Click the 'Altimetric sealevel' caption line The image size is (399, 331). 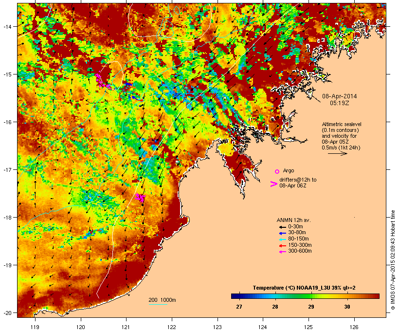click(x=342, y=124)
